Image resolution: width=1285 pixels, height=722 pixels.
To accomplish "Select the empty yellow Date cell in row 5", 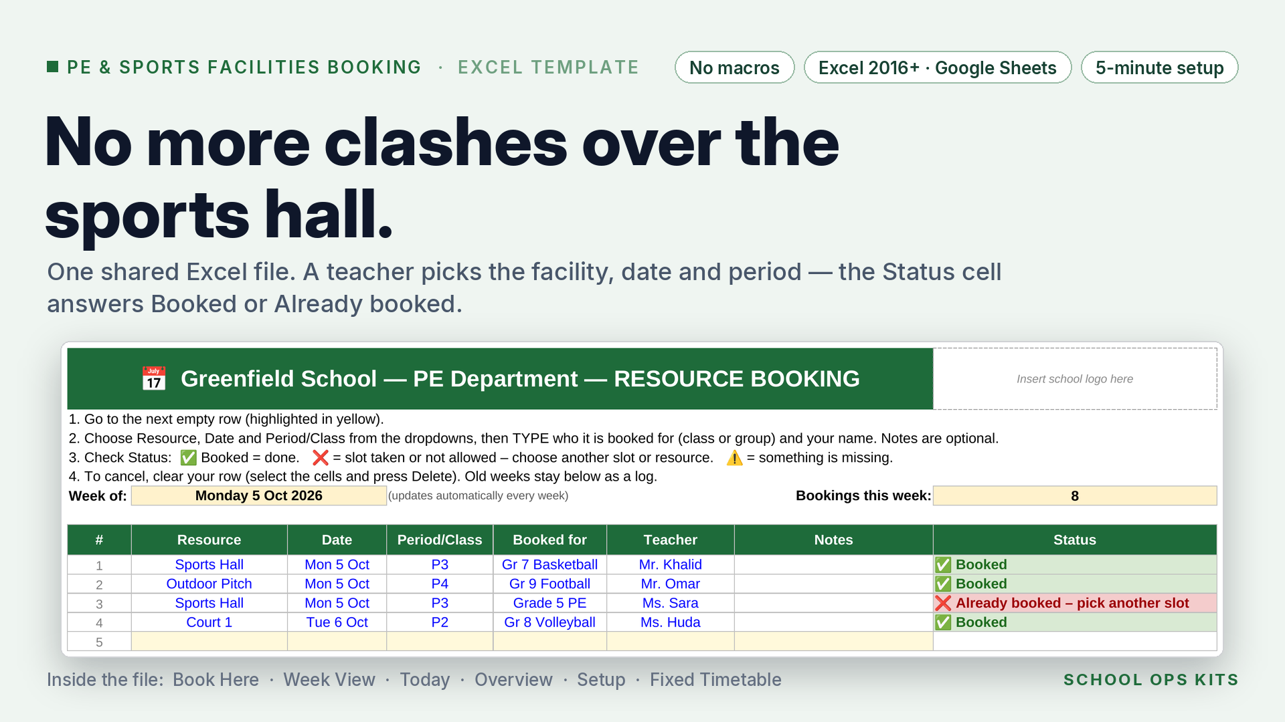I will coord(337,642).
